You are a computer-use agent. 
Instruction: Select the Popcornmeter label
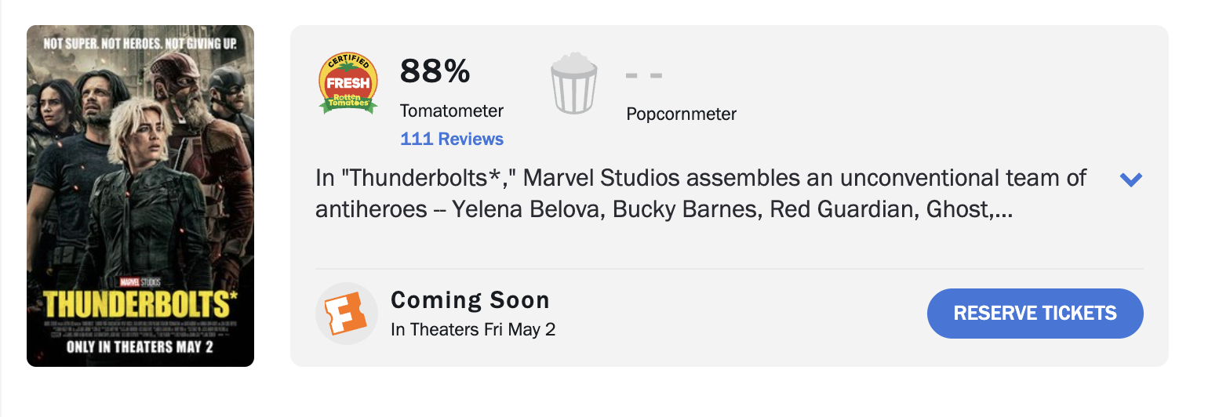coord(681,114)
